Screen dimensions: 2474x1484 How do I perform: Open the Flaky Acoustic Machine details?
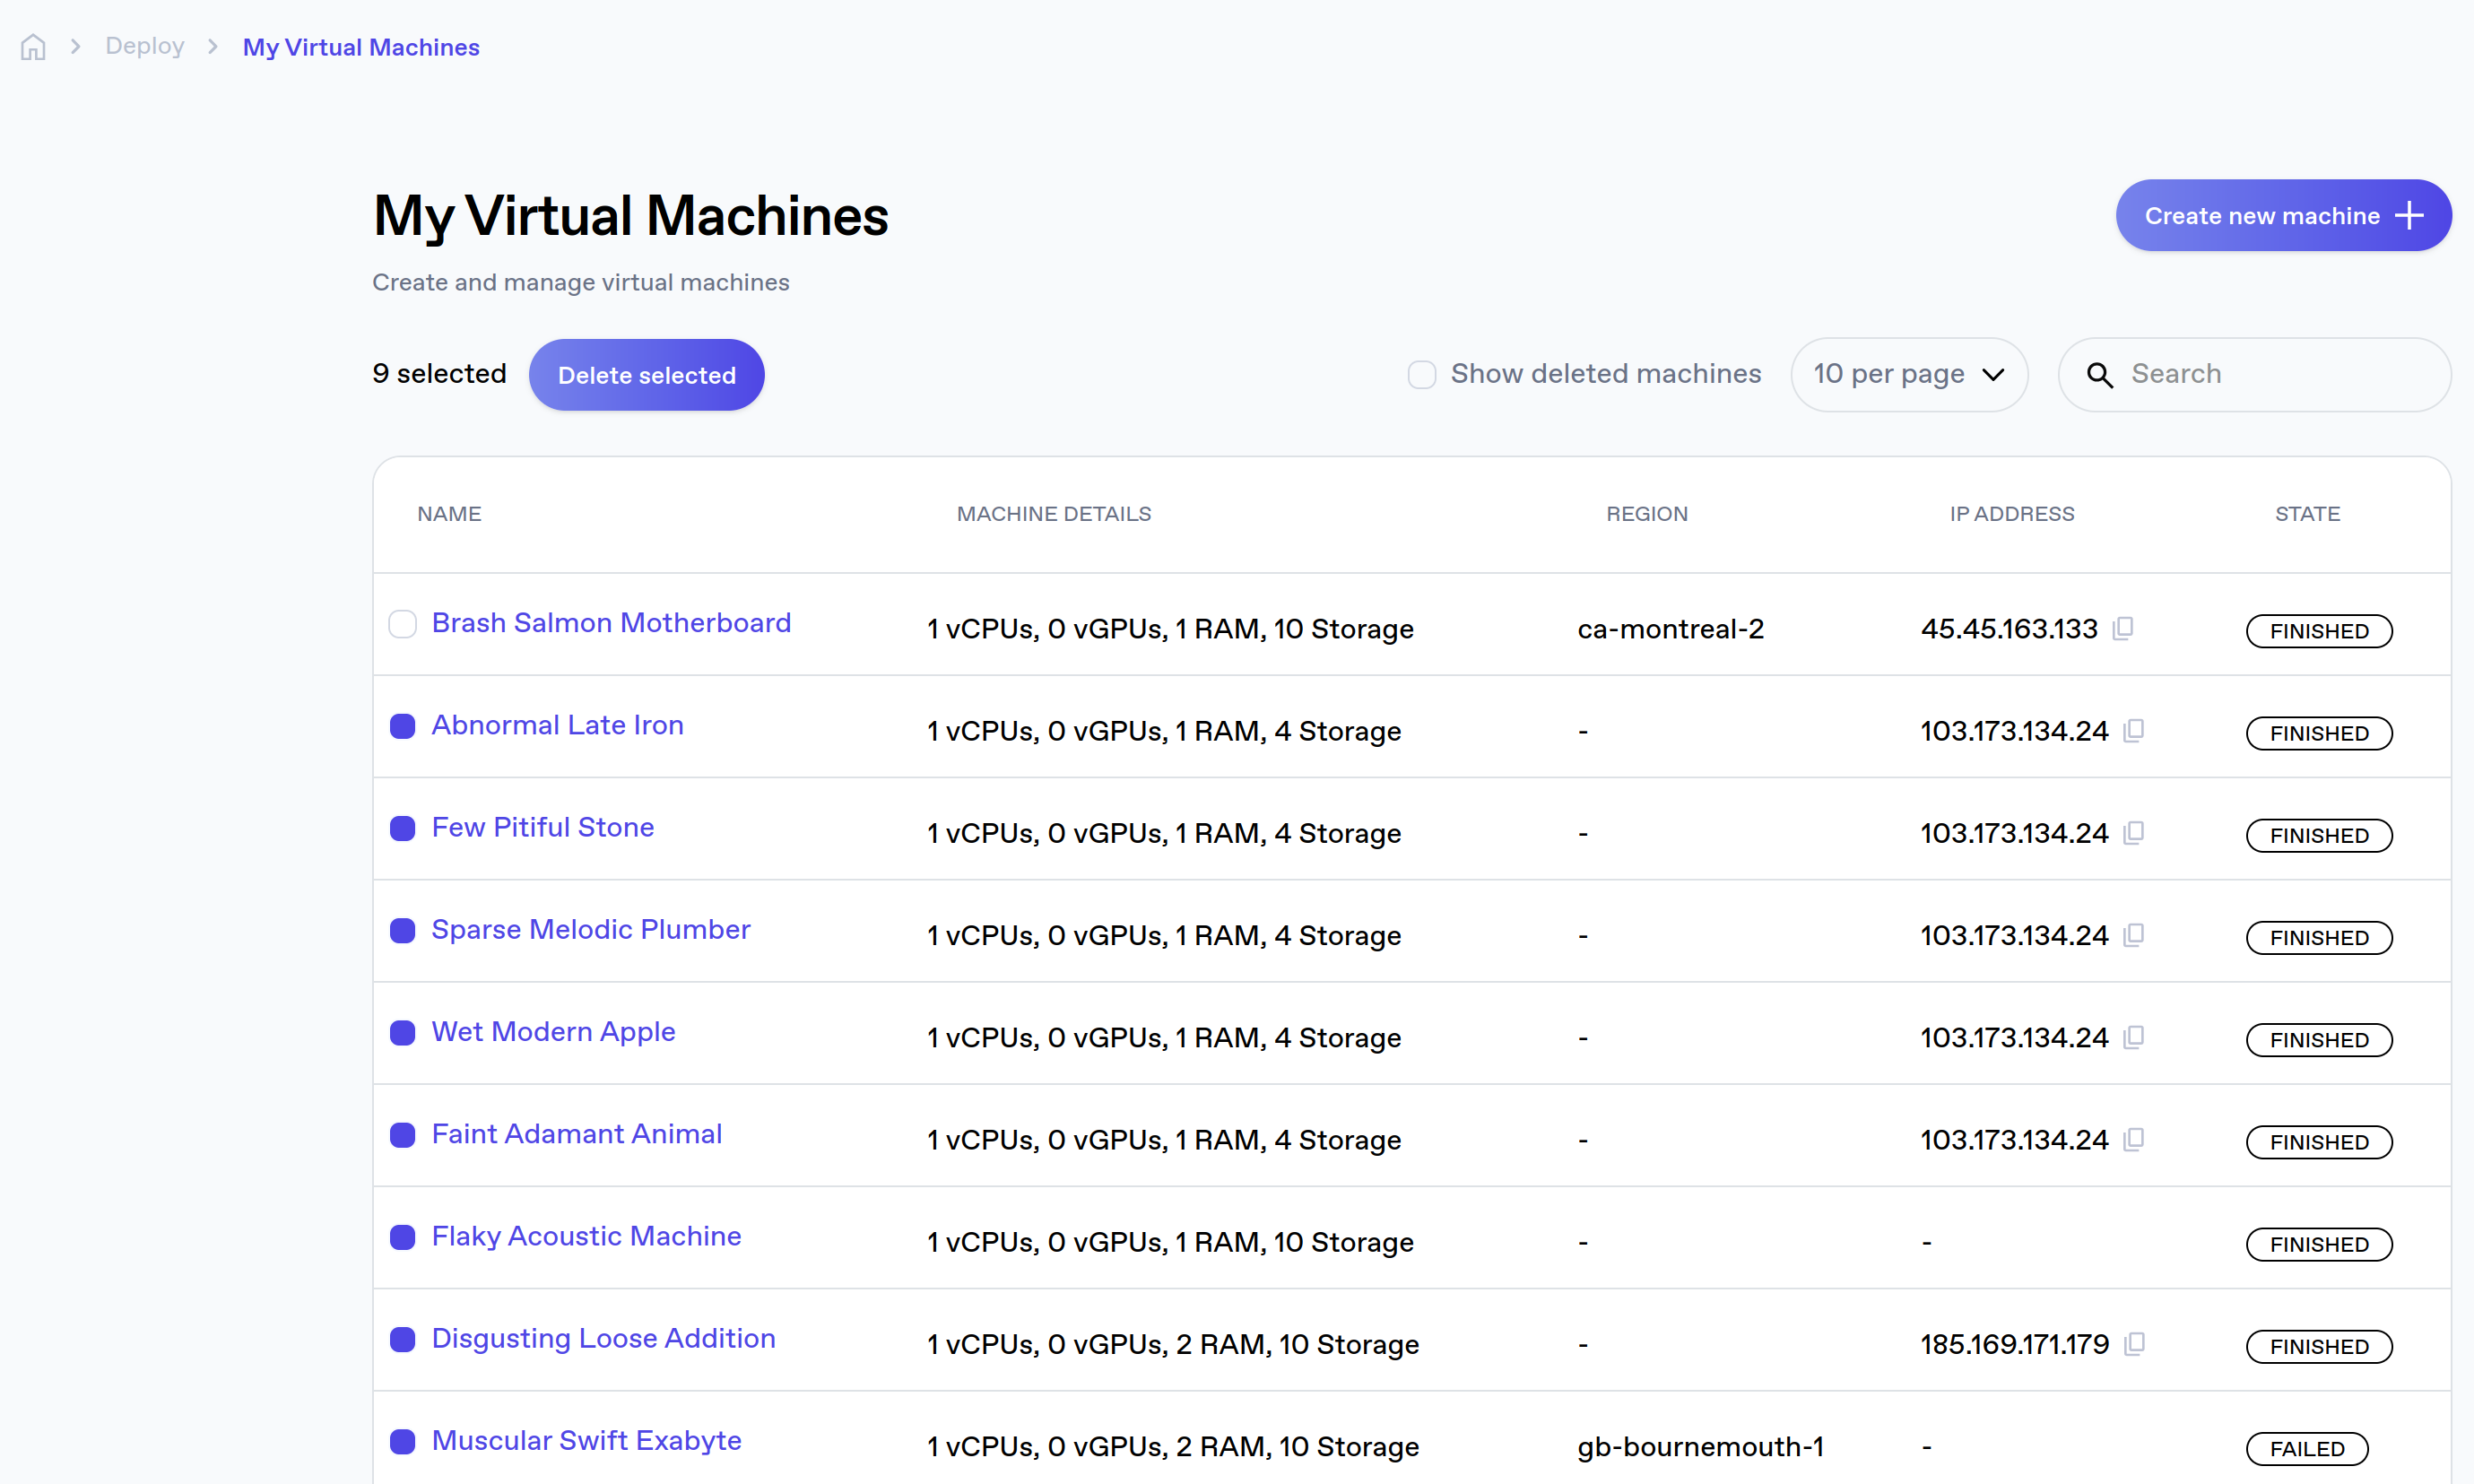[x=585, y=1236]
